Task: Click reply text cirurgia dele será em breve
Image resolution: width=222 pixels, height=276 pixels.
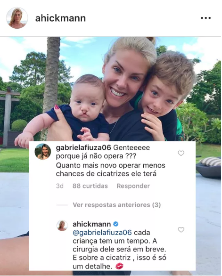Action: click(x=119, y=249)
